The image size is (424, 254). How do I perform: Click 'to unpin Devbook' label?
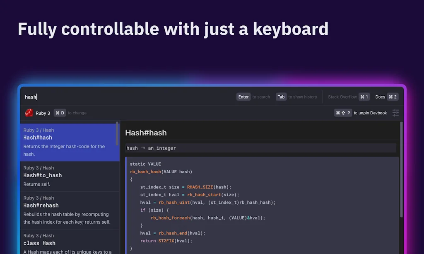tap(370, 113)
